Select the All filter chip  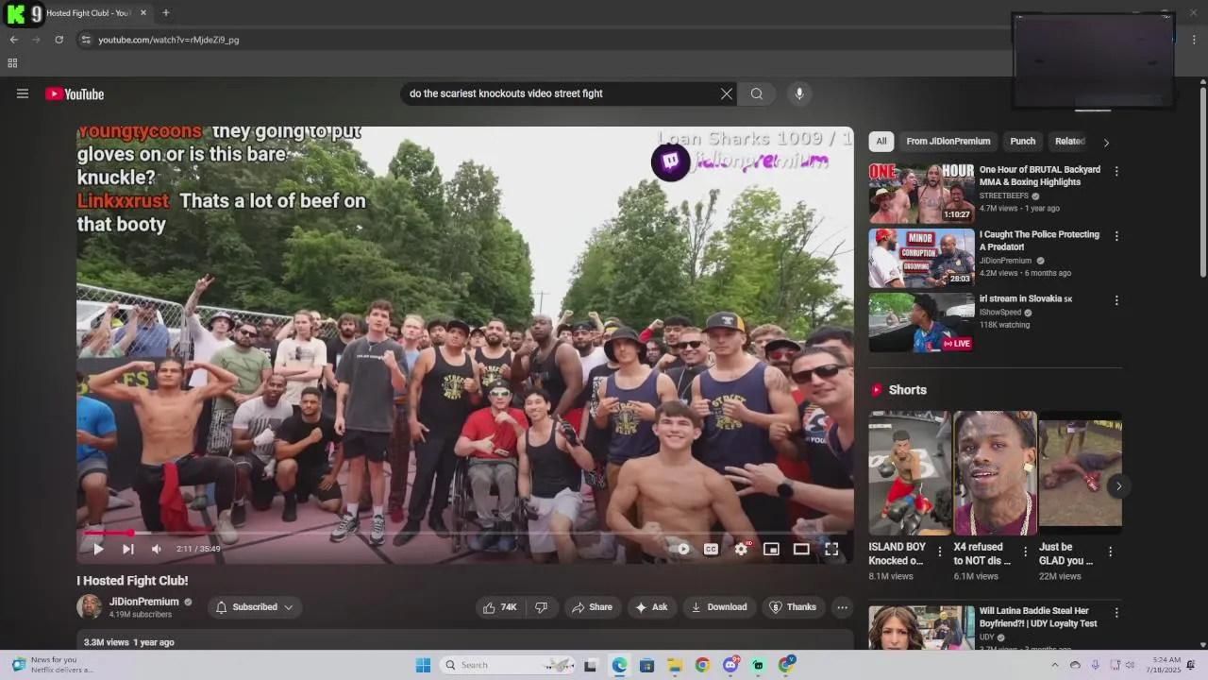881,142
